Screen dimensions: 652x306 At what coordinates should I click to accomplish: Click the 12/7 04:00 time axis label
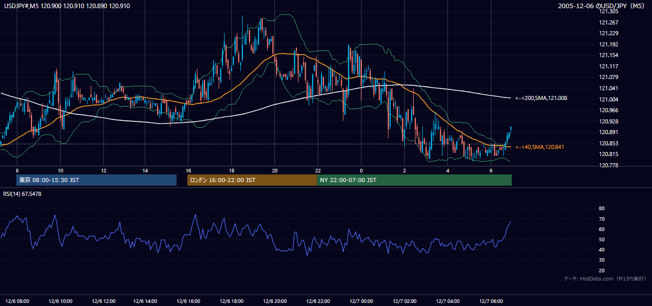pyautogui.click(x=447, y=301)
